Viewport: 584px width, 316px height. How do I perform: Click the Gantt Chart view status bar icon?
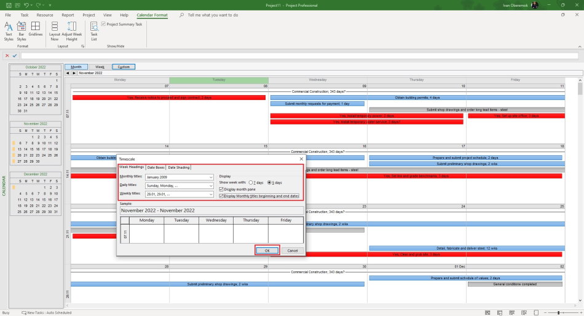pos(487,313)
